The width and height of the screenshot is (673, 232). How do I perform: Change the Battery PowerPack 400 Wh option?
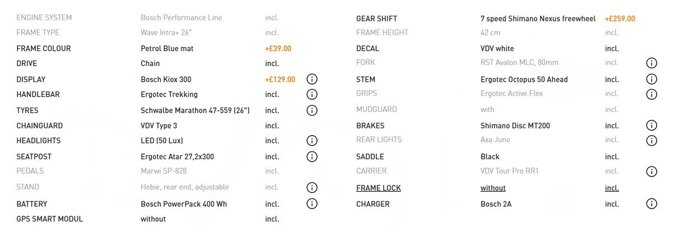(184, 204)
